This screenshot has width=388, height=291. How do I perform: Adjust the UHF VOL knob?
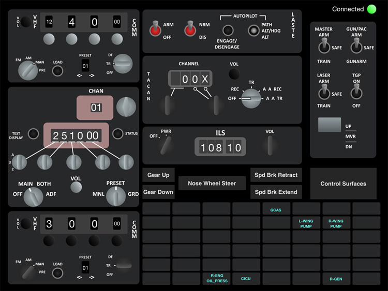(76, 187)
